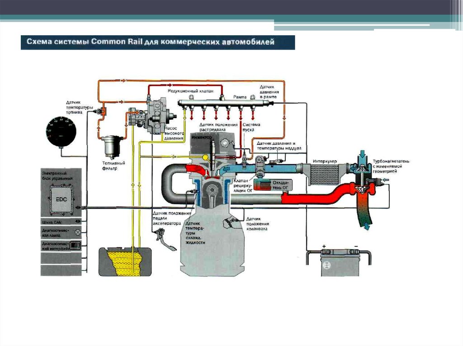Click the high-pressure pump component
This screenshot has height=346, width=463.
click(156, 115)
